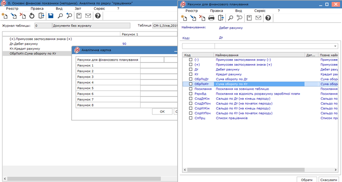Click the filter text field above the Код column
Screen dimensions: 342x182
pyautogui.click(x=199, y=46)
